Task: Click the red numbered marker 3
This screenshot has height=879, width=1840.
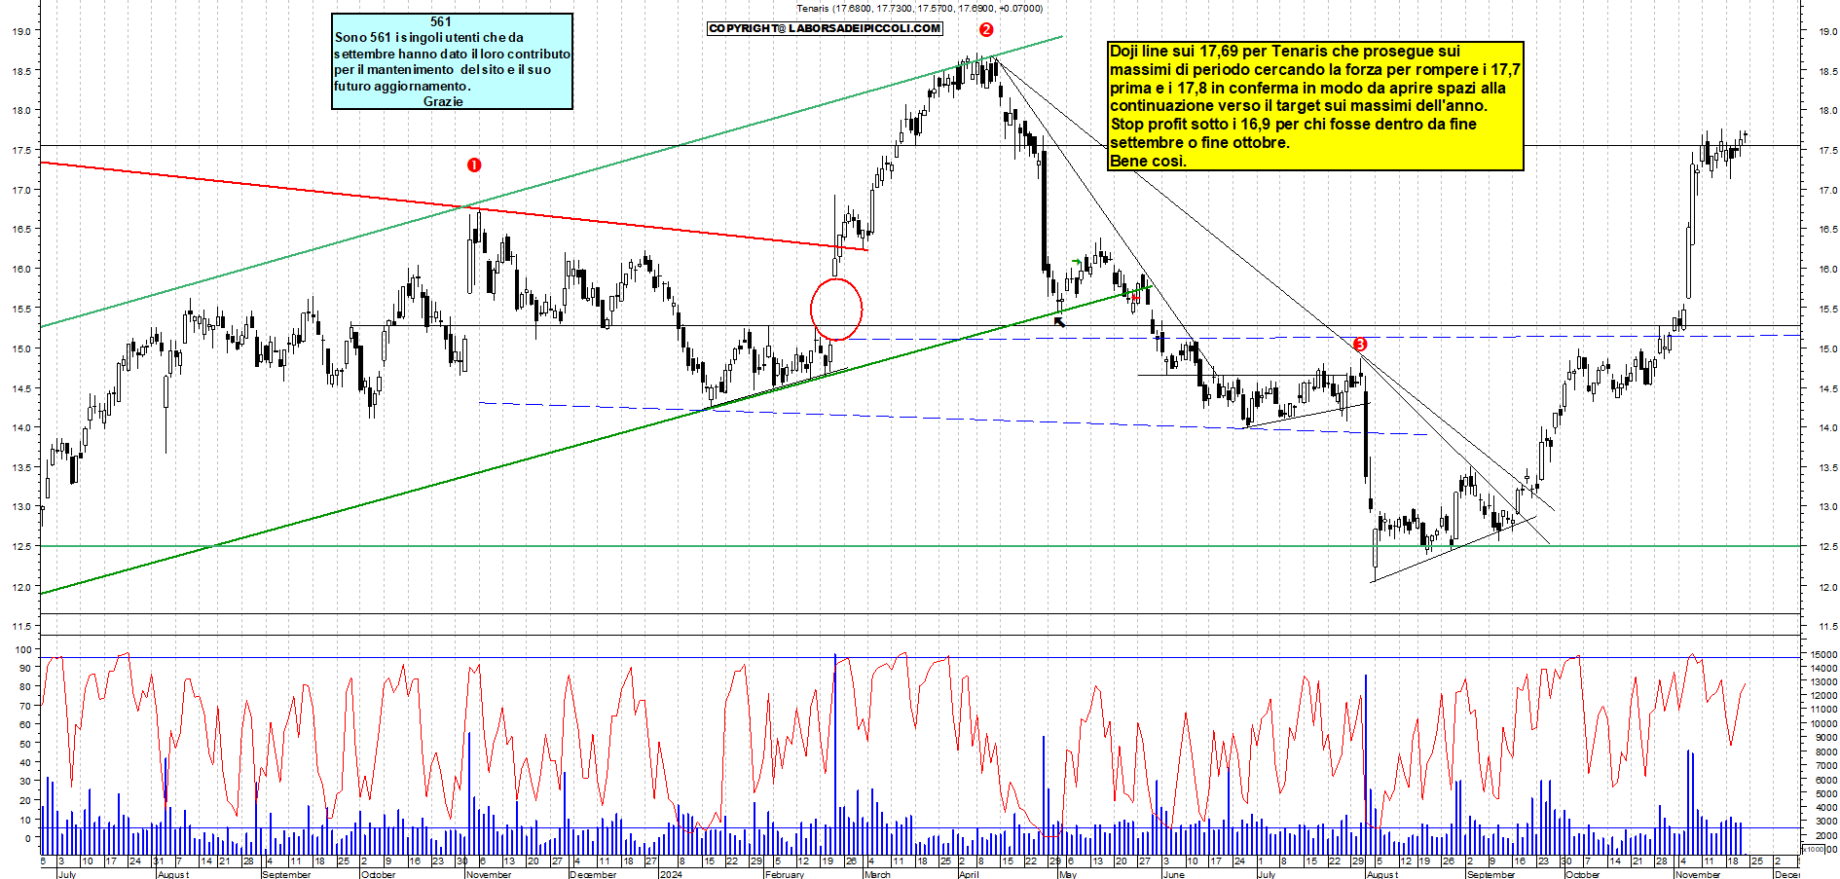Action: (x=1360, y=345)
